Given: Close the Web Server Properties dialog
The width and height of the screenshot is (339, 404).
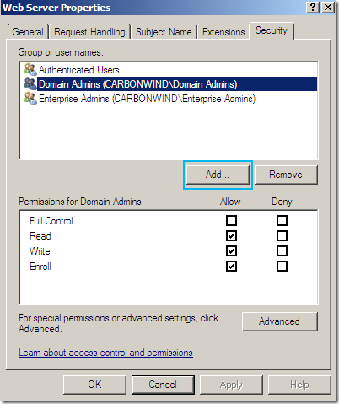Looking at the screenshot, I should pos(327,7).
